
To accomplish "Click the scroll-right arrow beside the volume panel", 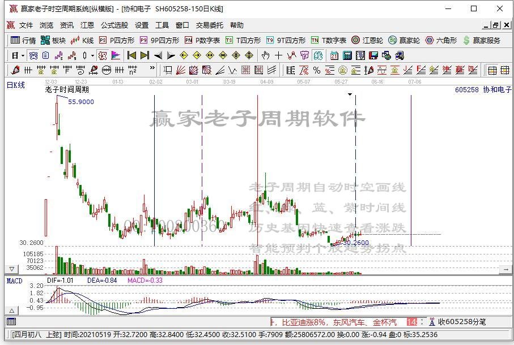I will (505, 269).
